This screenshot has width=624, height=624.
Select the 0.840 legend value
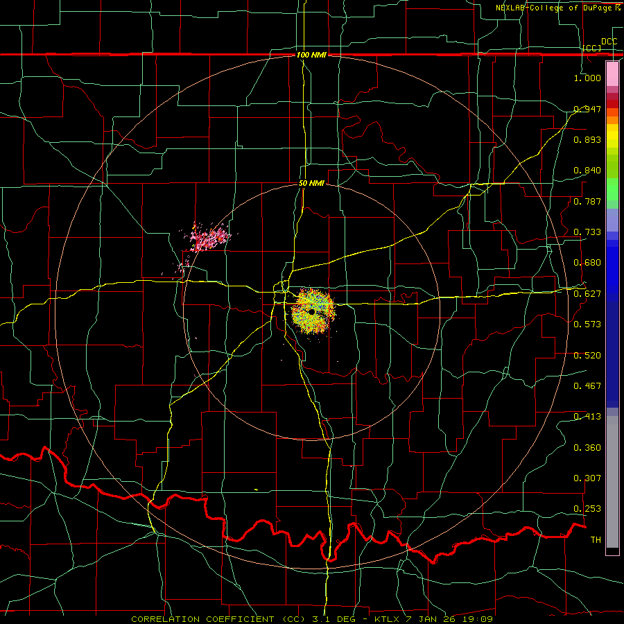coord(587,171)
